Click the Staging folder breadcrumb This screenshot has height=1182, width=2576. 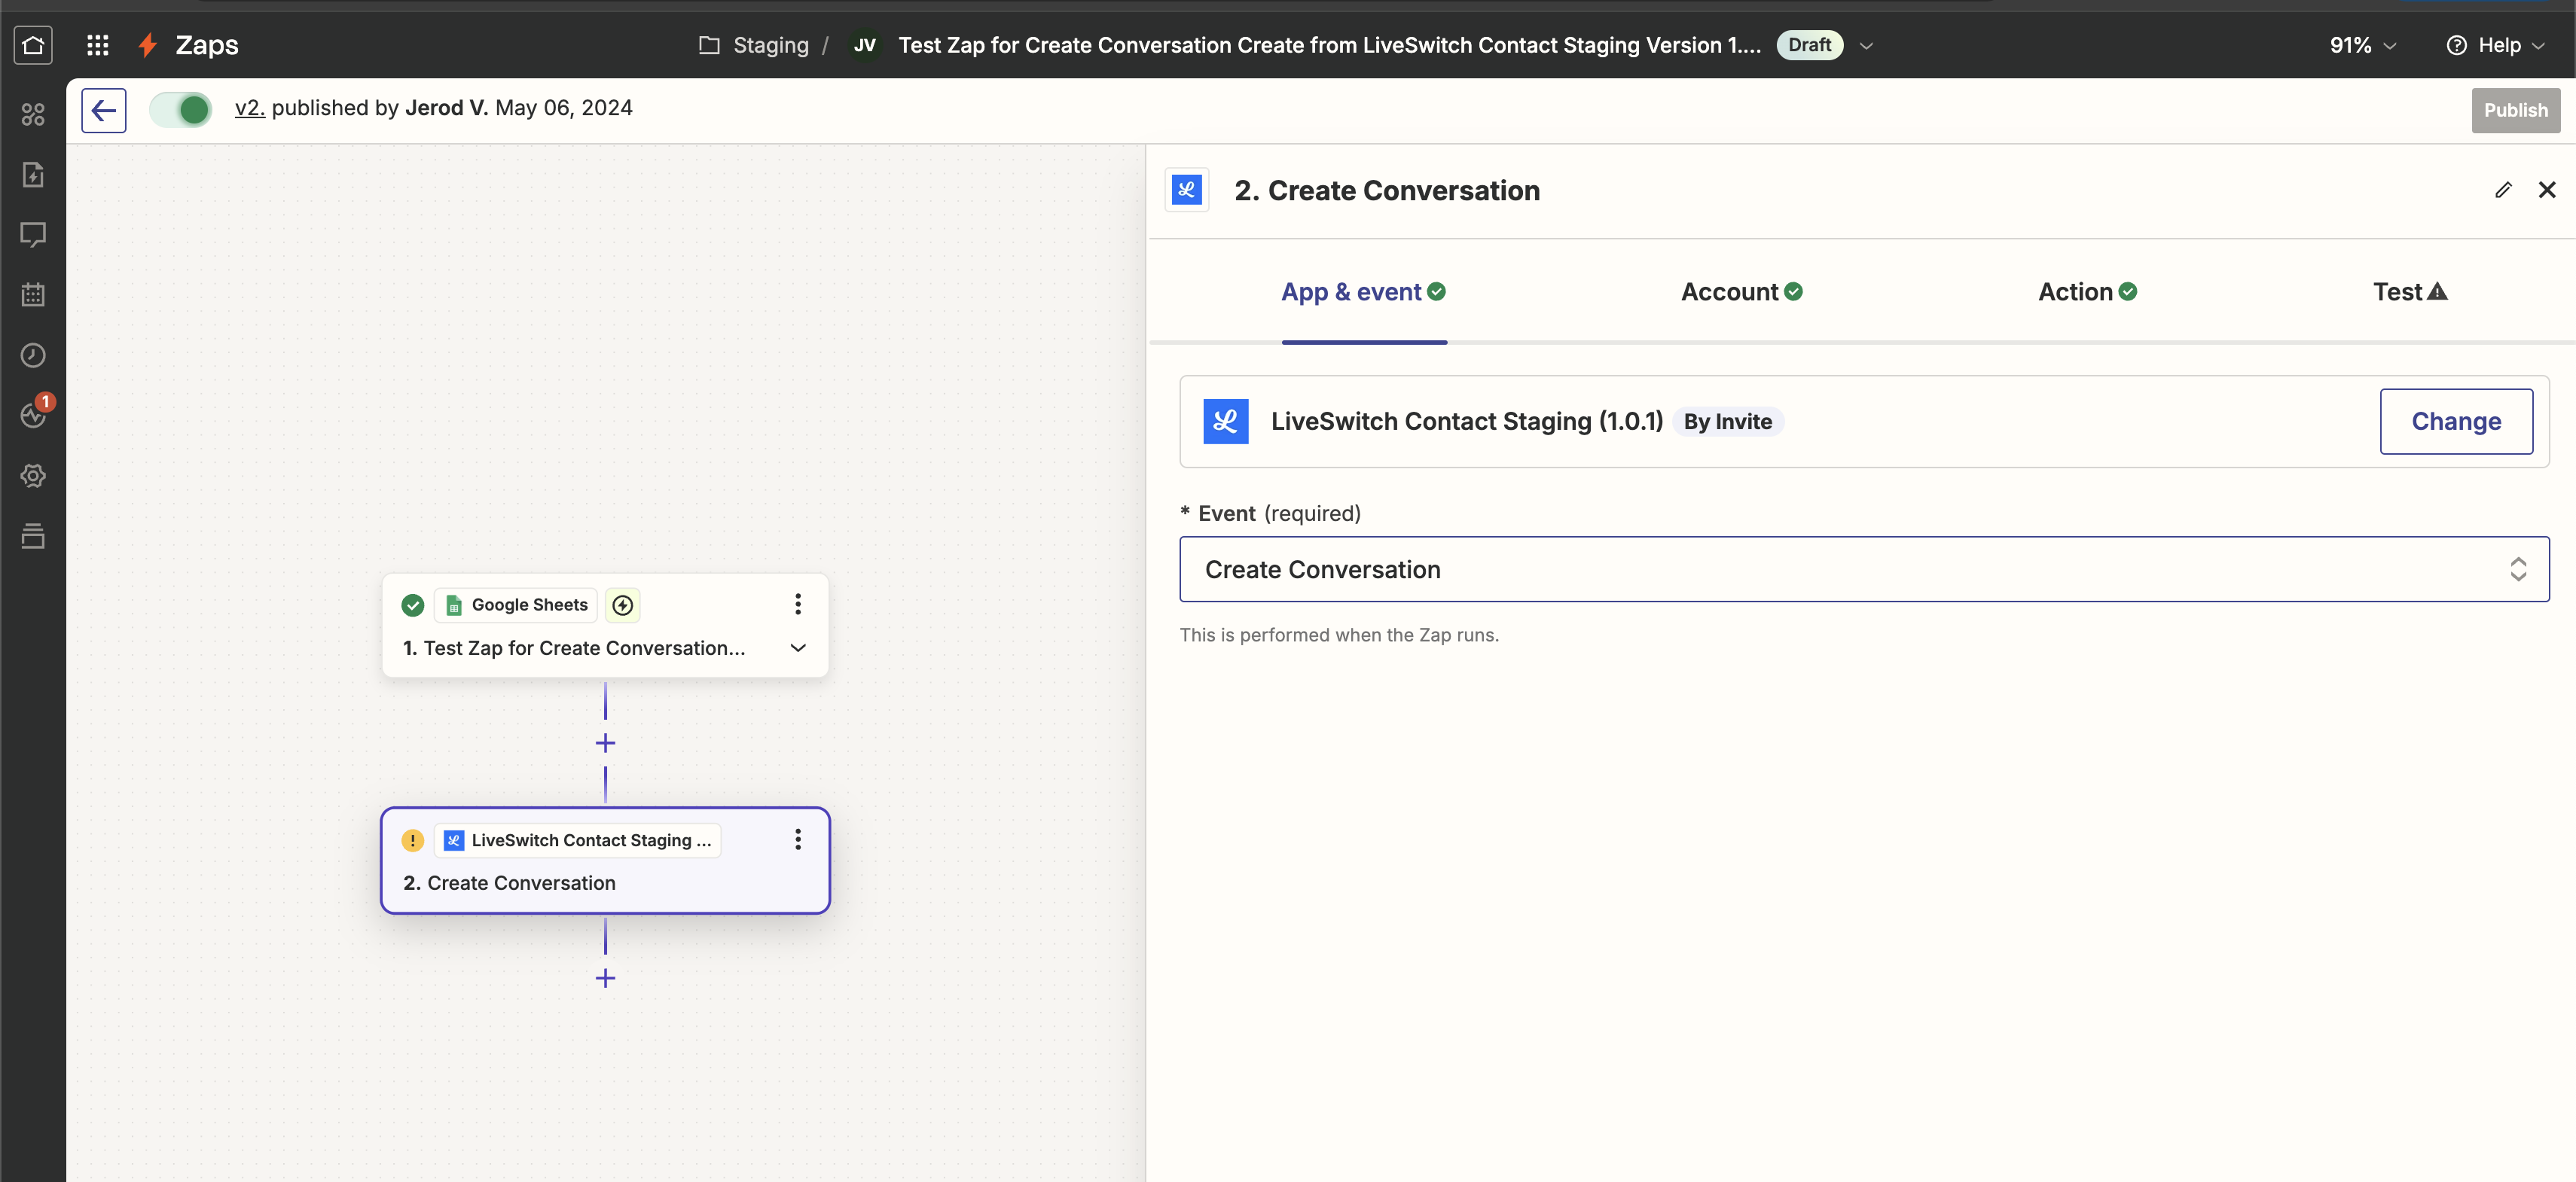point(770,45)
